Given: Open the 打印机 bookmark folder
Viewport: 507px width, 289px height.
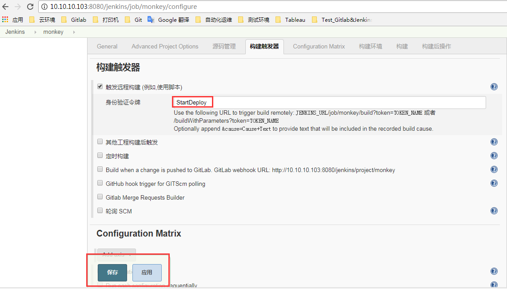Looking at the screenshot, I should click(x=105, y=20).
